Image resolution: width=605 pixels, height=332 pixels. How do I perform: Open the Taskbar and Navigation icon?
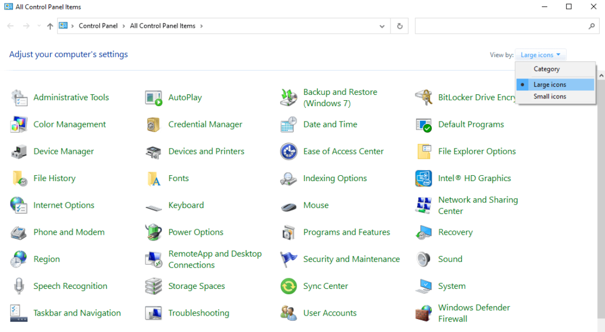click(19, 313)
